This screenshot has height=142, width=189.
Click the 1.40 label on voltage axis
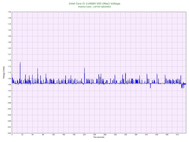point(9,12)
